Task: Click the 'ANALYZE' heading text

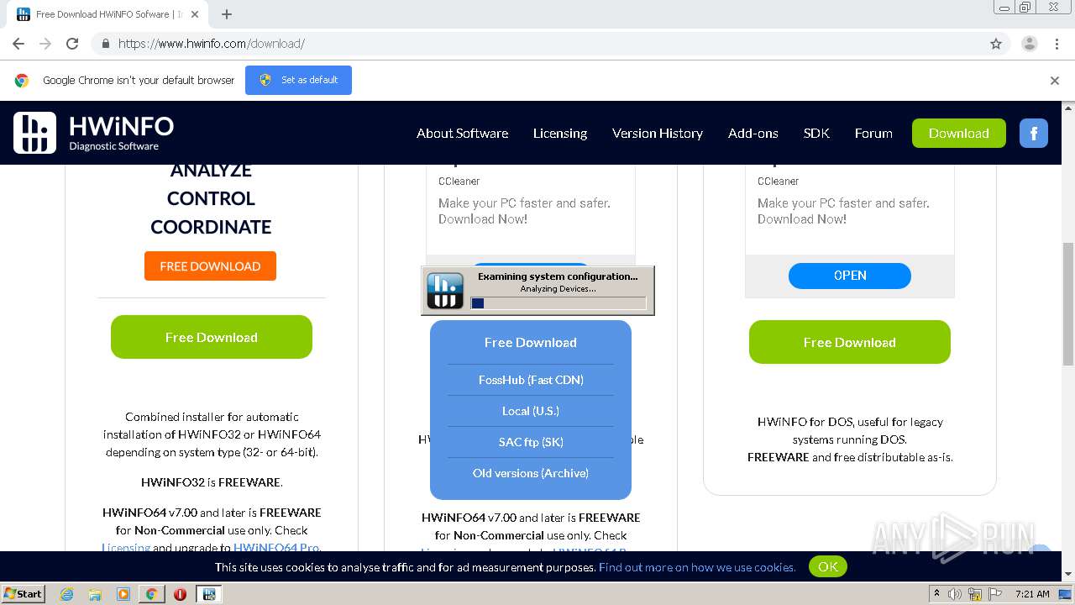Action: [211, 171]
